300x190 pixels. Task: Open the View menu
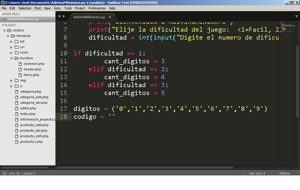click(x=47, y=8)
